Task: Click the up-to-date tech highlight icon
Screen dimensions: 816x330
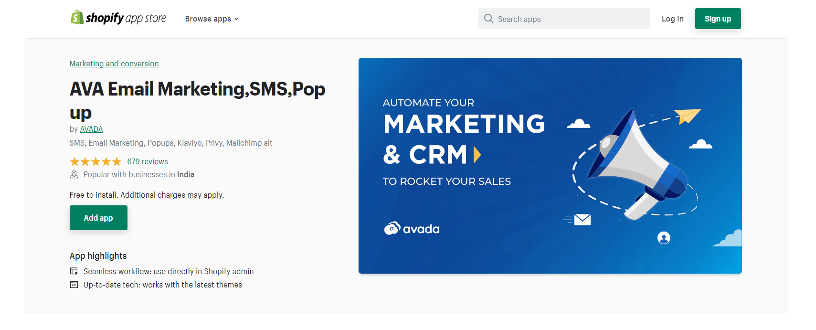Action: pos(74,285)
